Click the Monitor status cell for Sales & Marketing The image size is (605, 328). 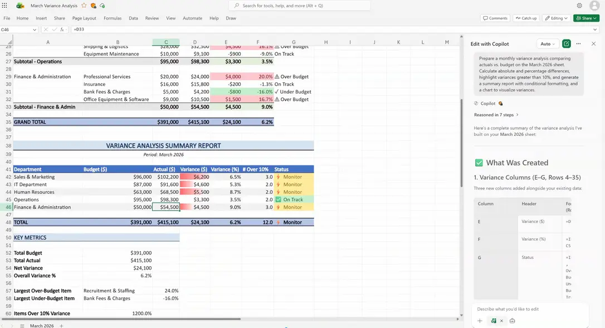coord(294,177)
